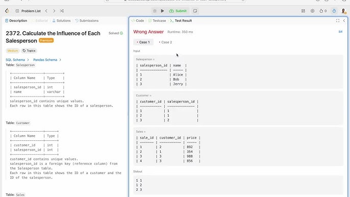
Task: Run the code with play button
Action: 162,11
